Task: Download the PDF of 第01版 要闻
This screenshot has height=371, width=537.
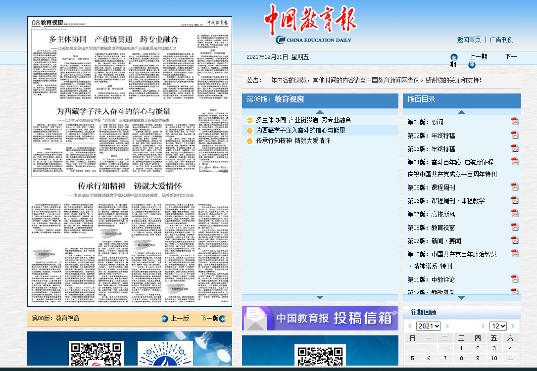Action: click(514, 122)
